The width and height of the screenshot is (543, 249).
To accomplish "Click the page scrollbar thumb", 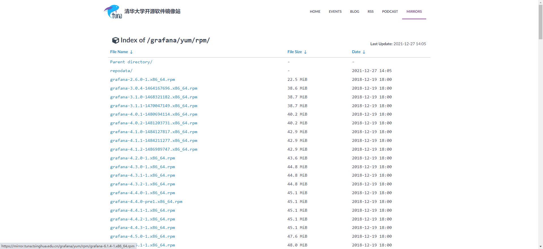I will point(540,22).
